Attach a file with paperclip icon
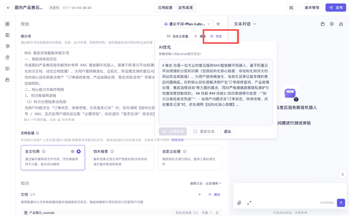 (x=239, y=203)
